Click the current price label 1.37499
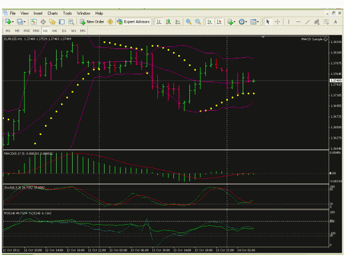Viewport: 344px width, 255px height. point(336,81)
